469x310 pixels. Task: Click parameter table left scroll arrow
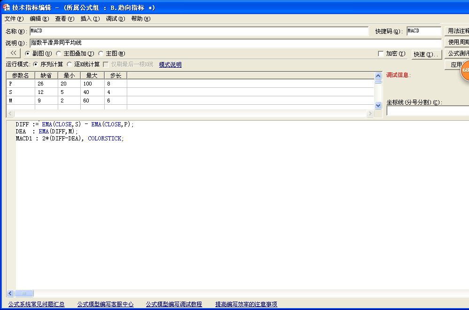10,113
